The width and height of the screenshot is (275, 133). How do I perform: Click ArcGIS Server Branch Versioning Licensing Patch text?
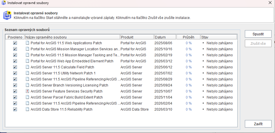point(69,85)
